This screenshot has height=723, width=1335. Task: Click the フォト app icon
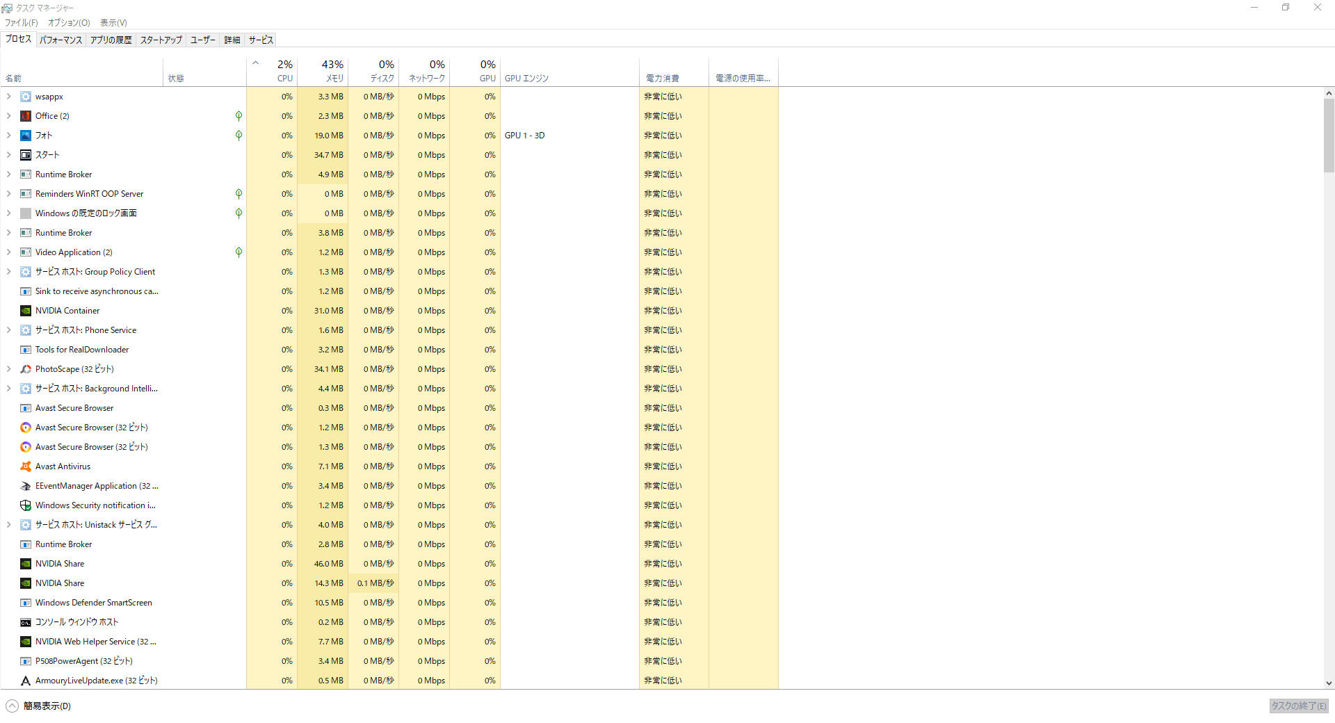26,136
